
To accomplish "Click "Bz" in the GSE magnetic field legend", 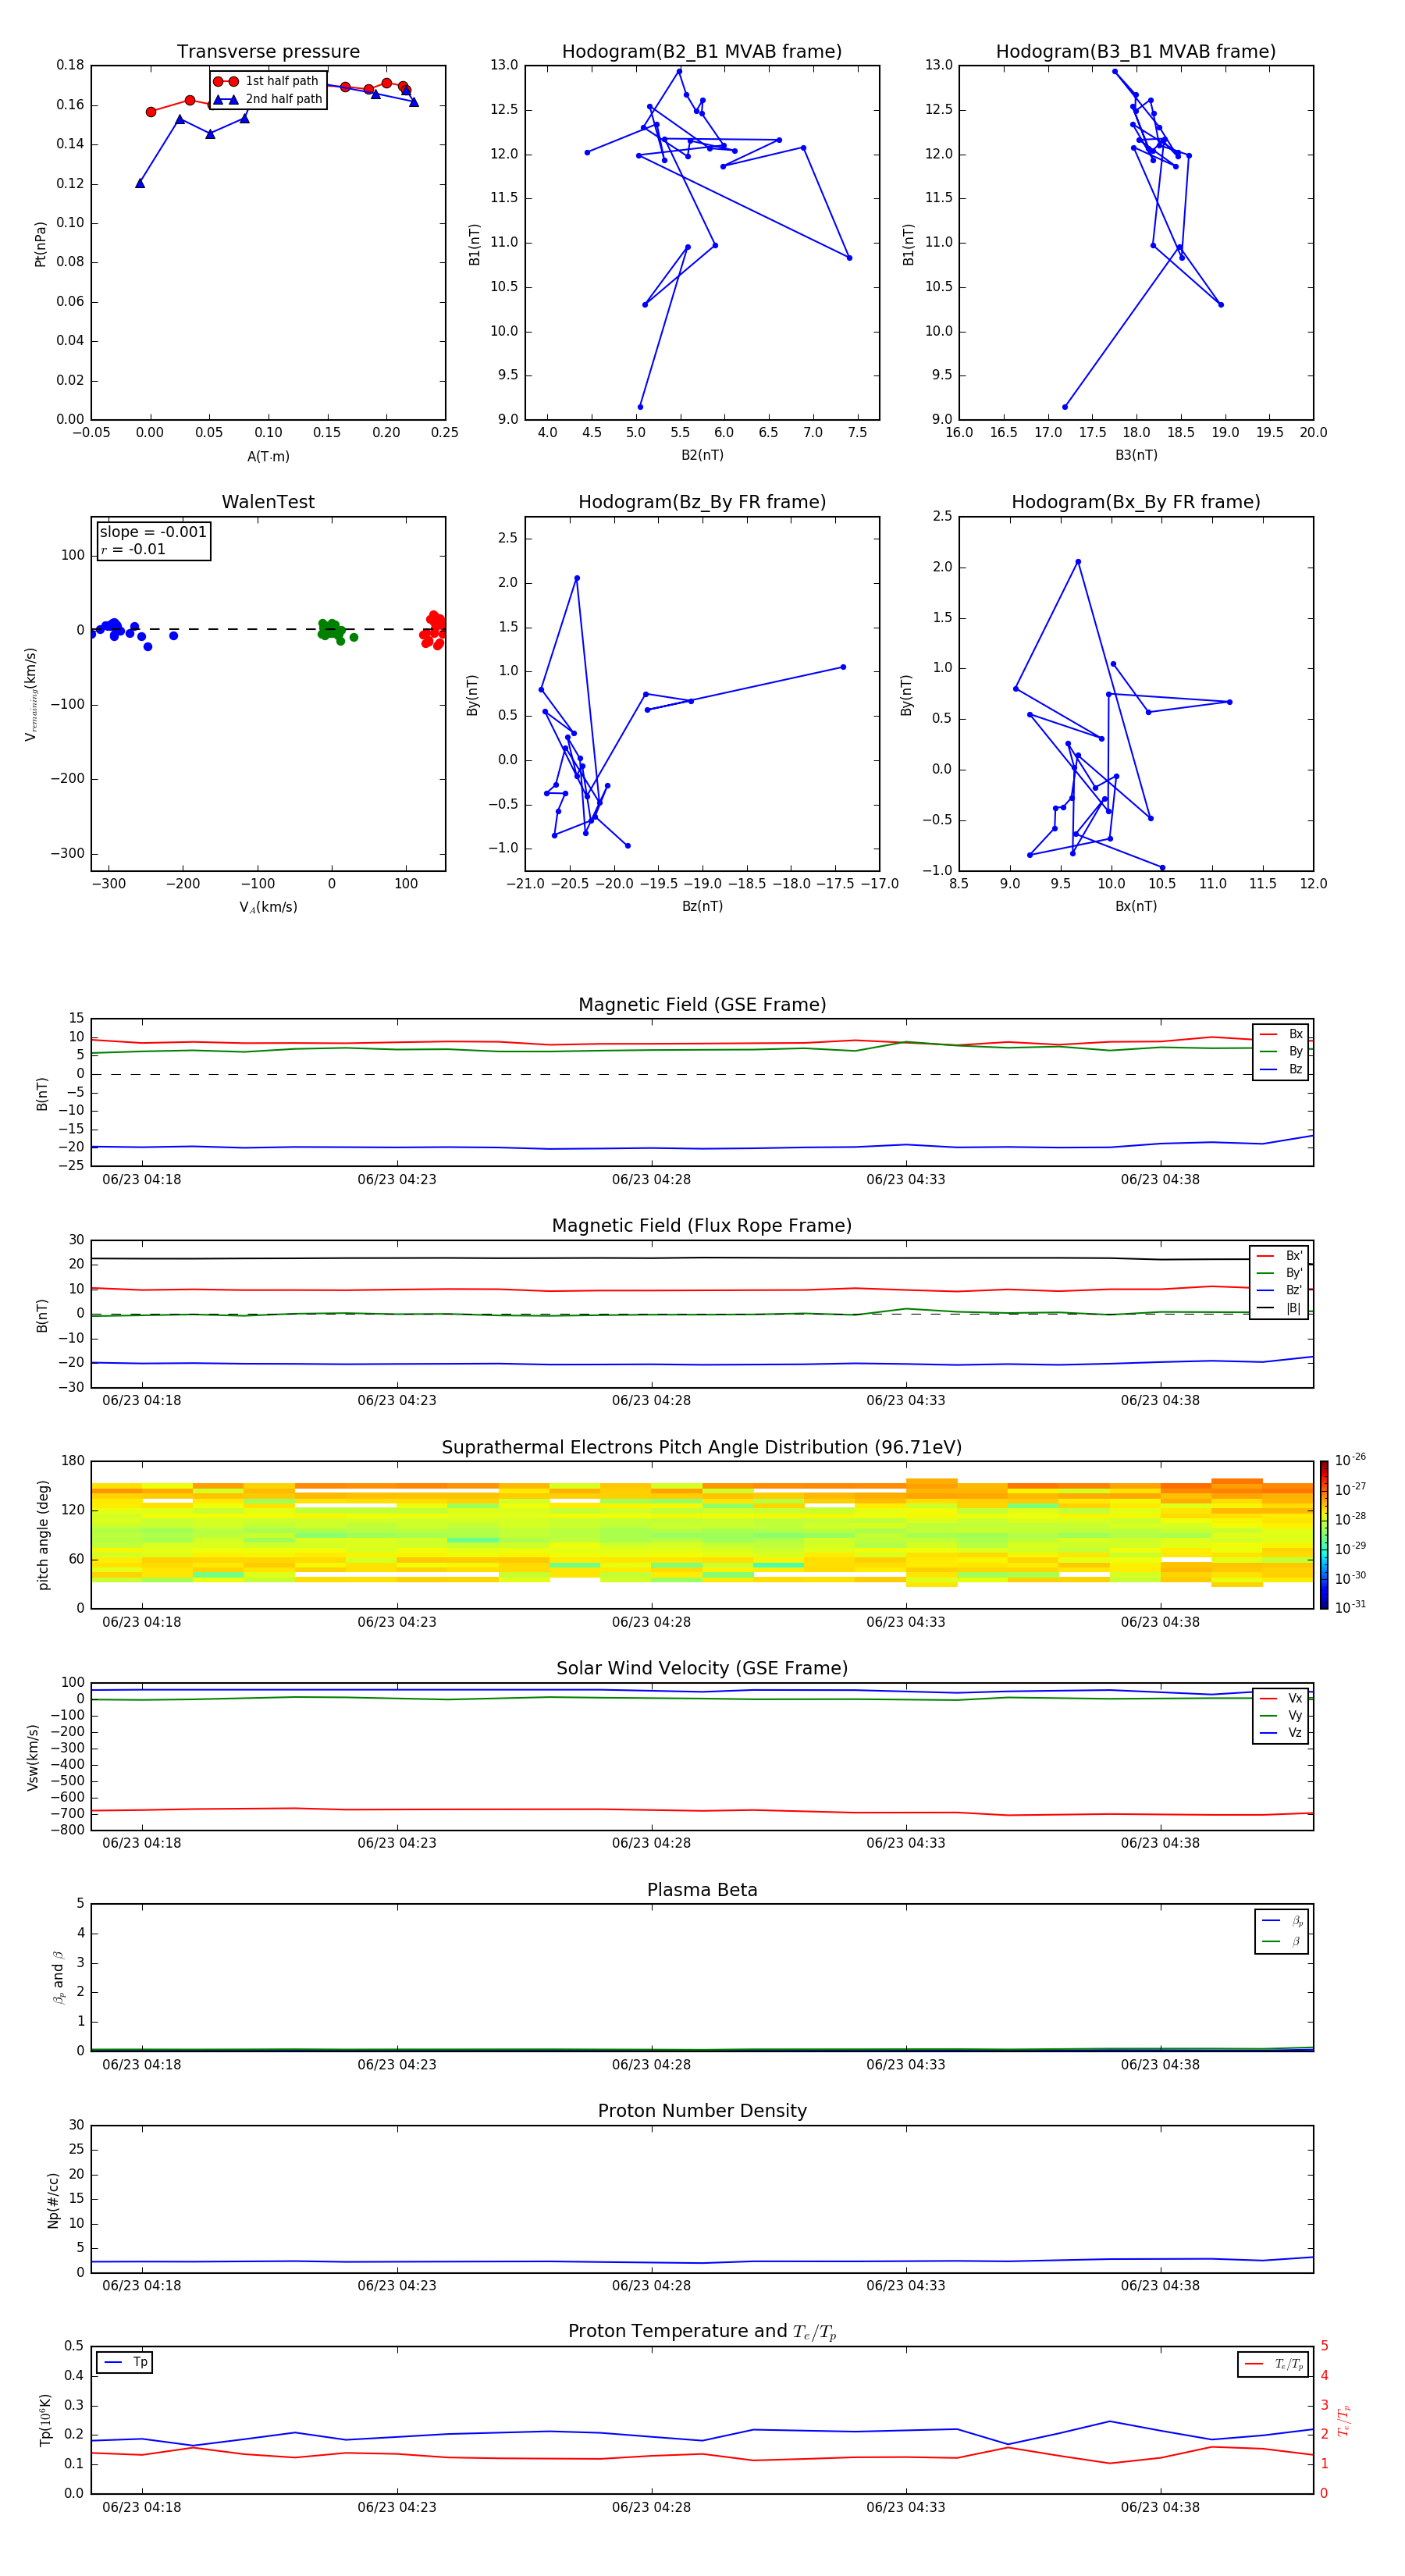I will pyautogui.click(x=1282, y=1070).
